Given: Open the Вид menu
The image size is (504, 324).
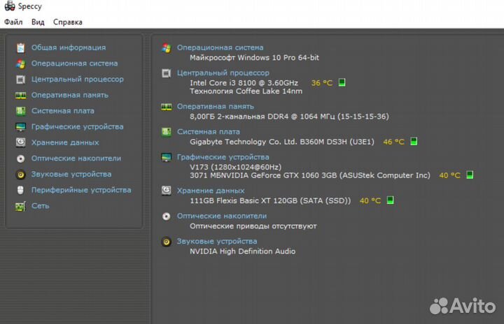Looking at the screenshot, I should coord(38,22).
